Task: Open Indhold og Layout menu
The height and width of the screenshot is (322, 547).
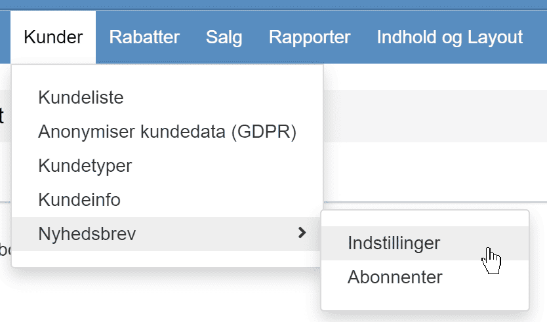Action: pyautogui.click(x=450, y=37)
